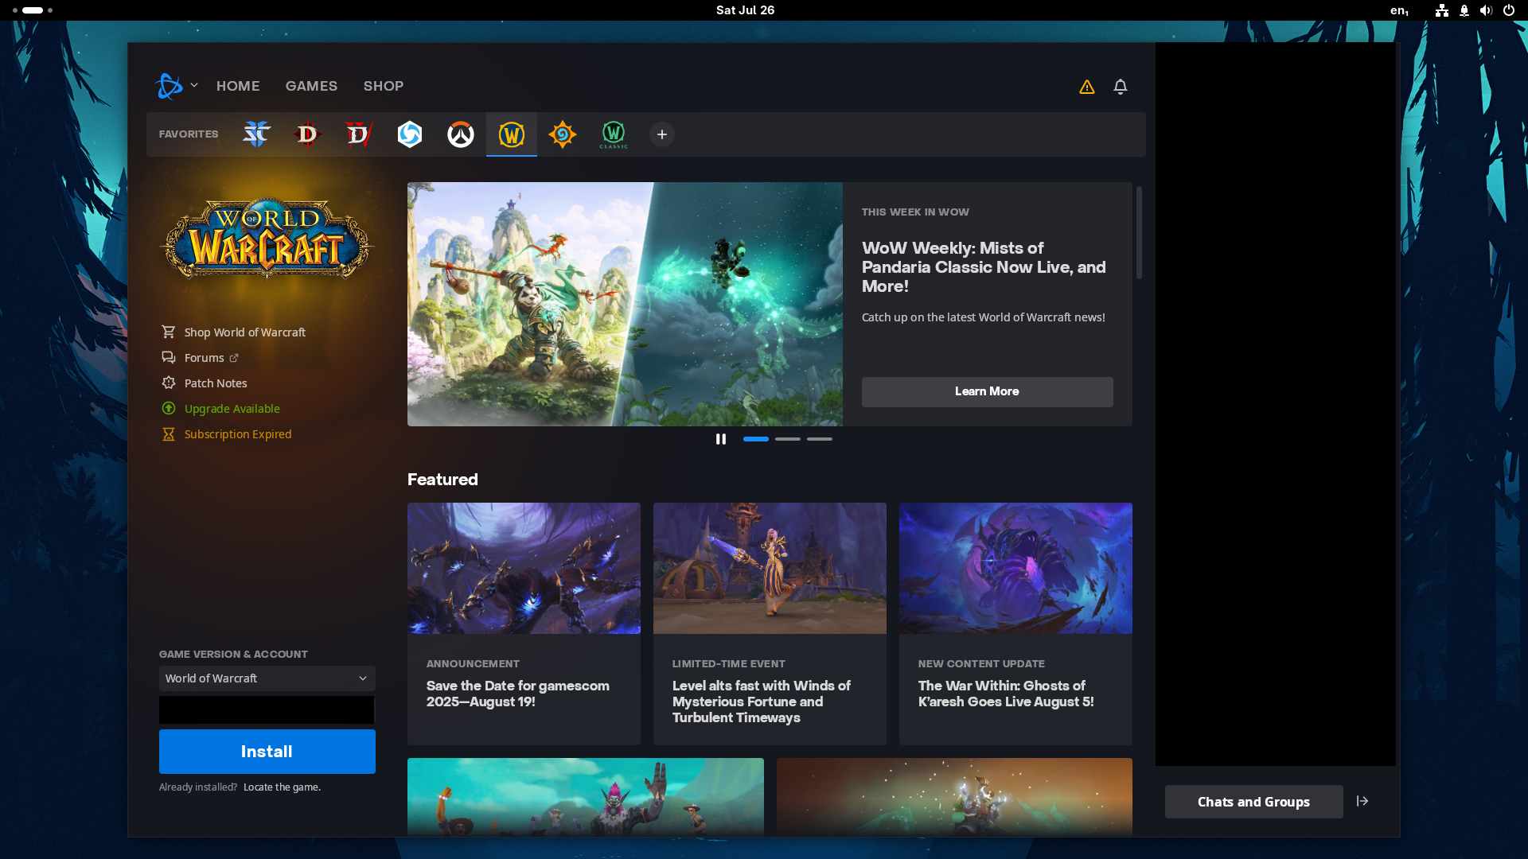Click the shopping cart icon
The height and width of the screenshot is (859, 1528).
coord(169,332)
